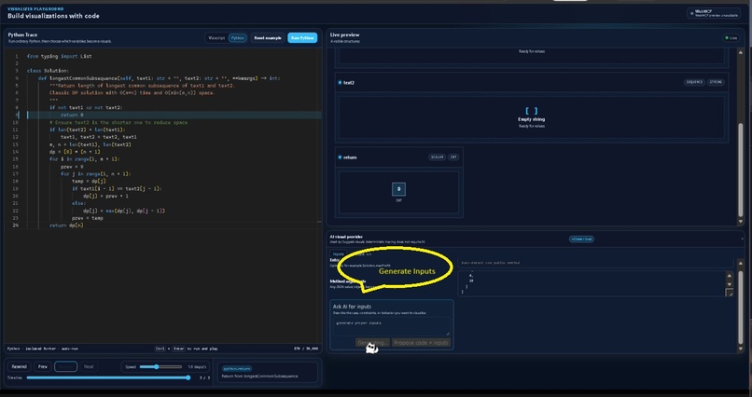Click 'prev = temp' code line
Viewport: 752px width, 397px height.
(88, 218)
